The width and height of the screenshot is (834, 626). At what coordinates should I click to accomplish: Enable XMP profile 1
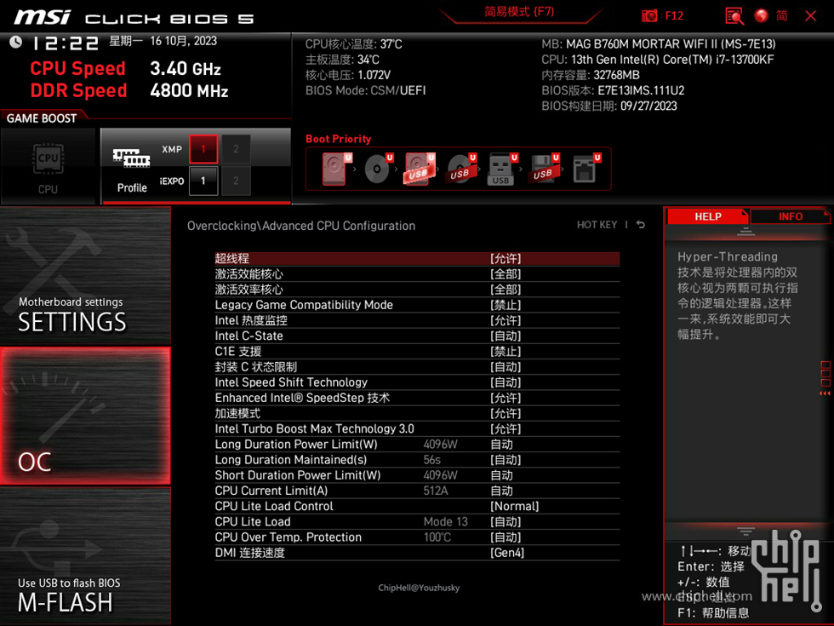(203, 149)
